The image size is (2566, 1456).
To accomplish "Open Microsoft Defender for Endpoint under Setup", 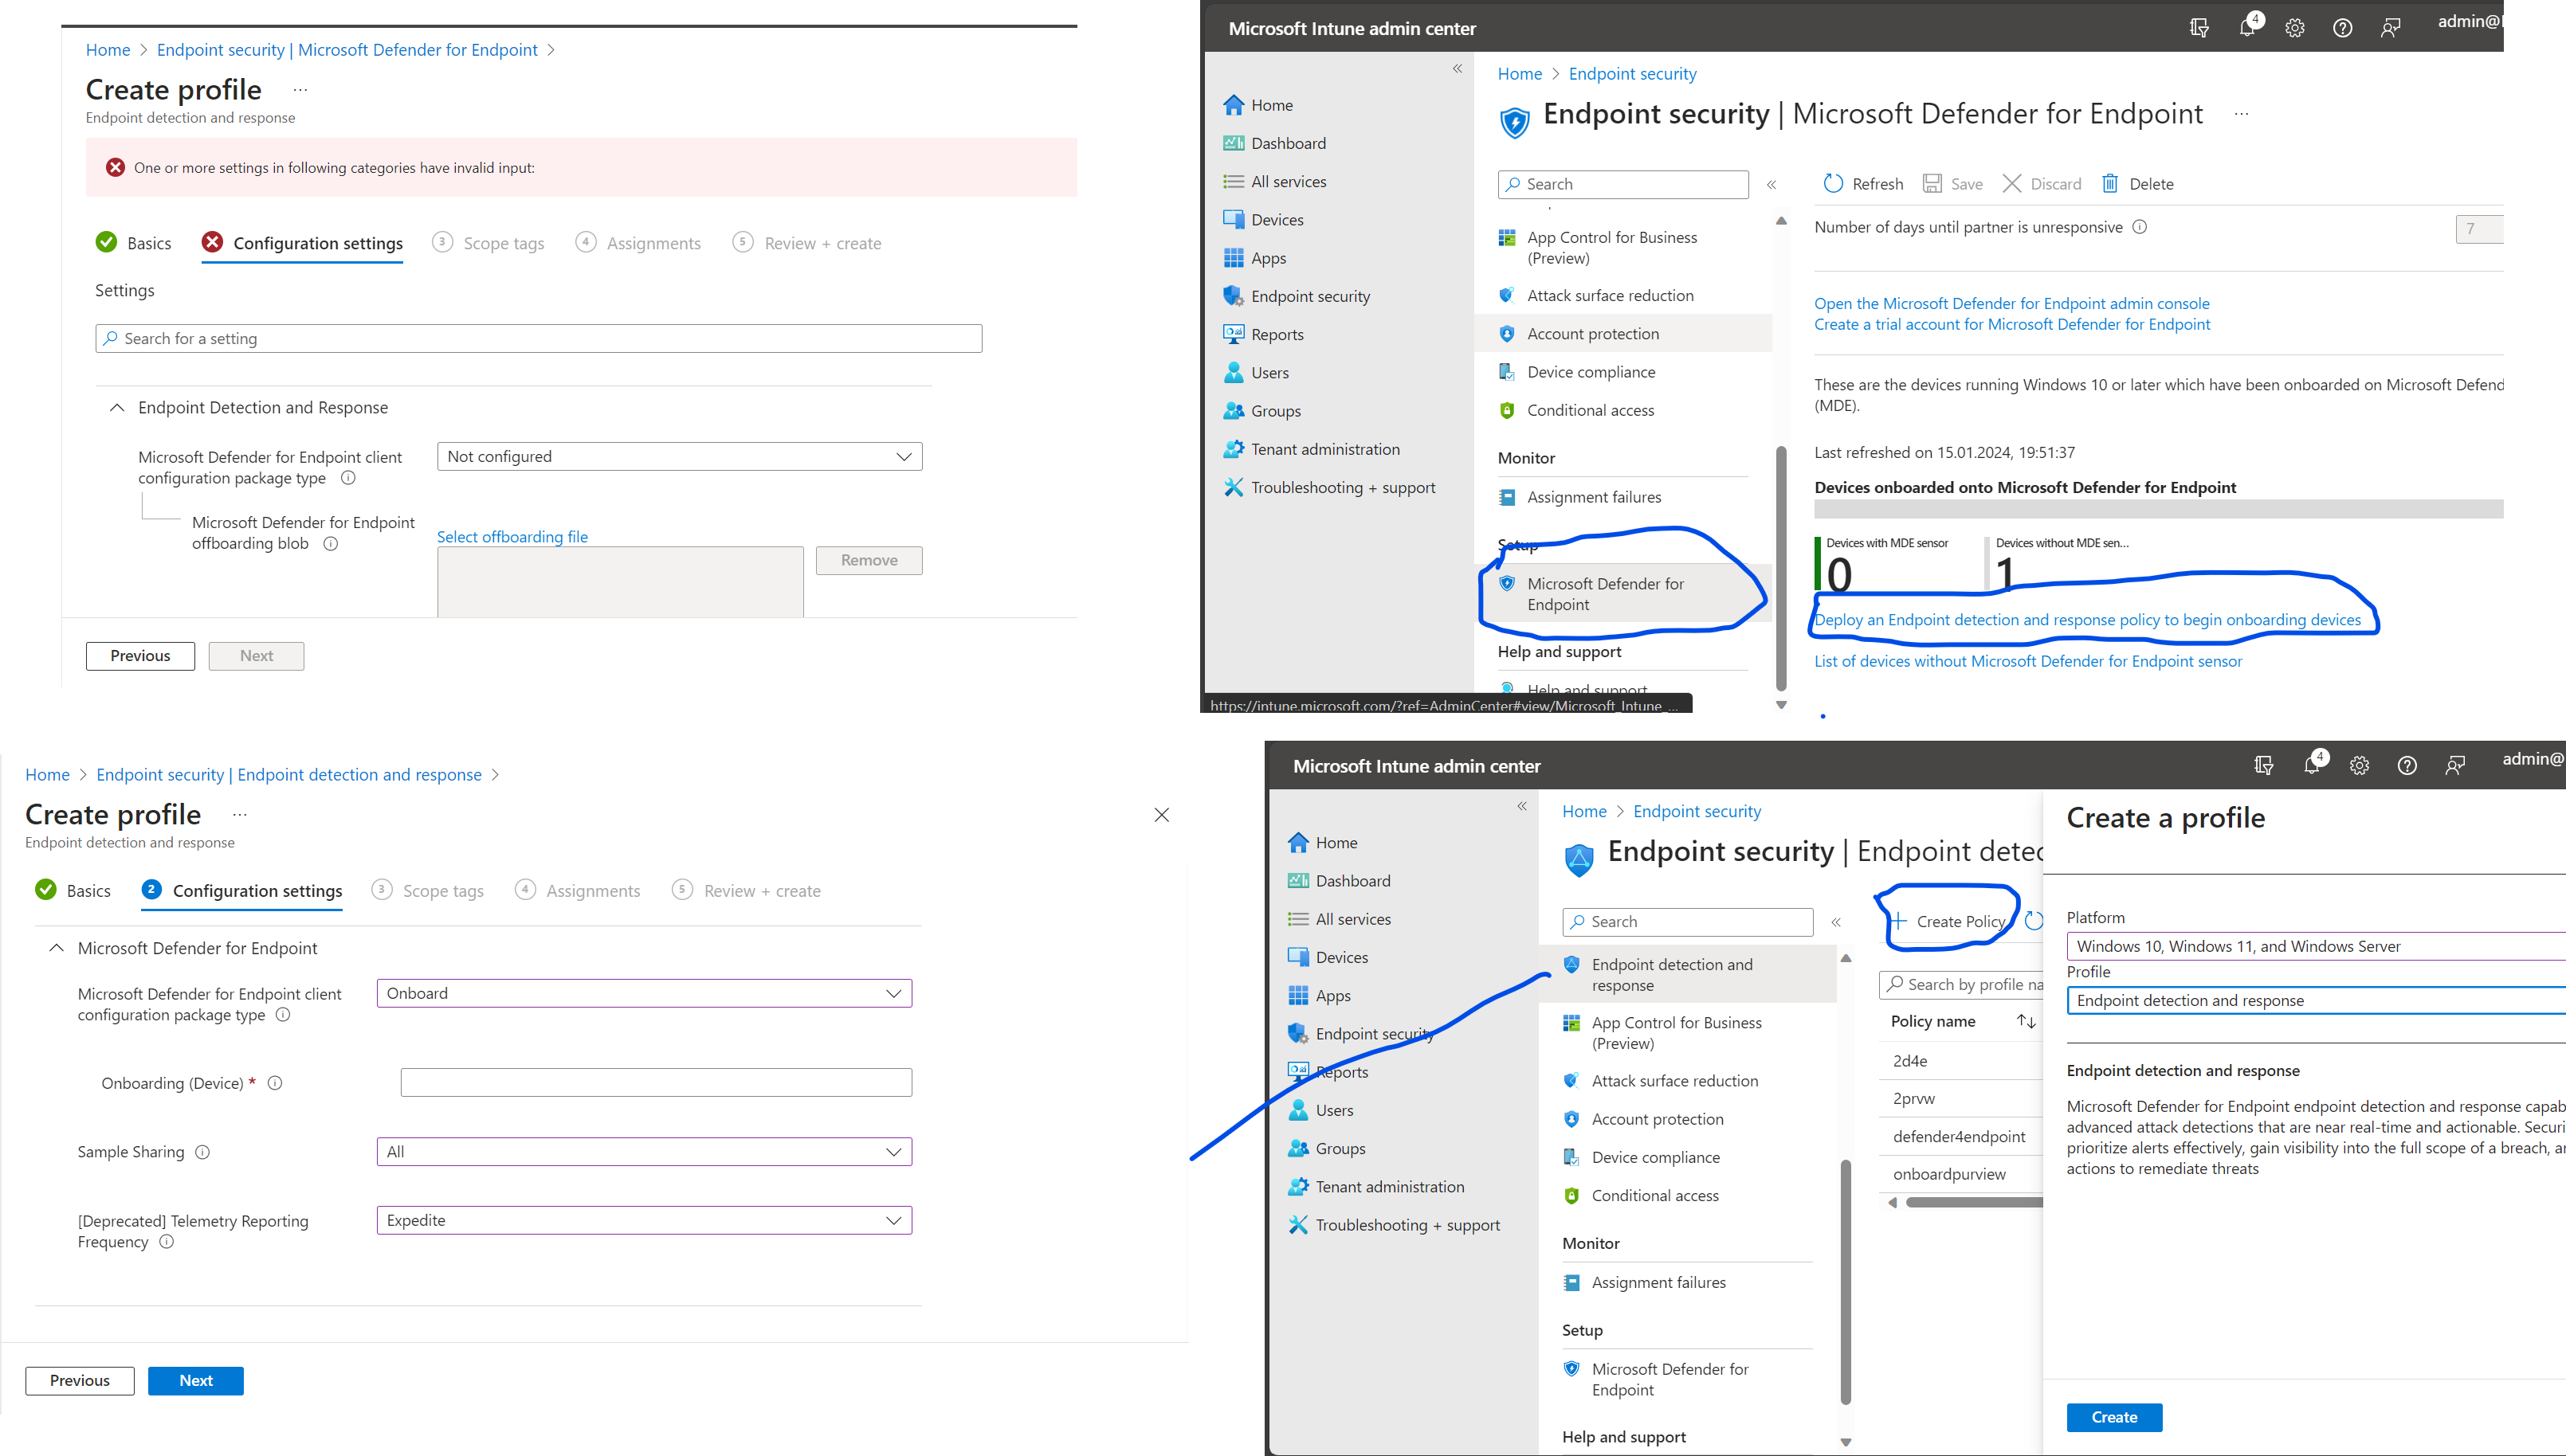I will pos(1605,593).
